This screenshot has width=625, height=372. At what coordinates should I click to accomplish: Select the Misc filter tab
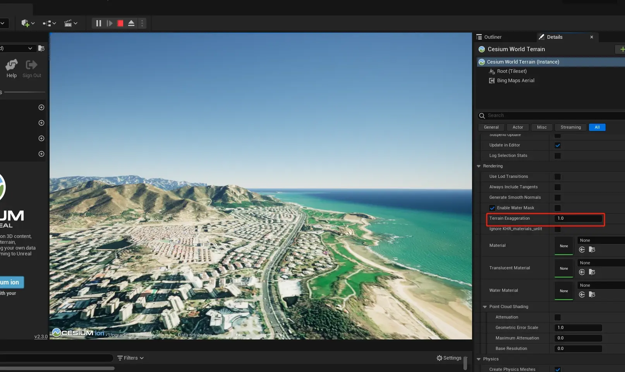pyautogui.click(x=542, y=127)
